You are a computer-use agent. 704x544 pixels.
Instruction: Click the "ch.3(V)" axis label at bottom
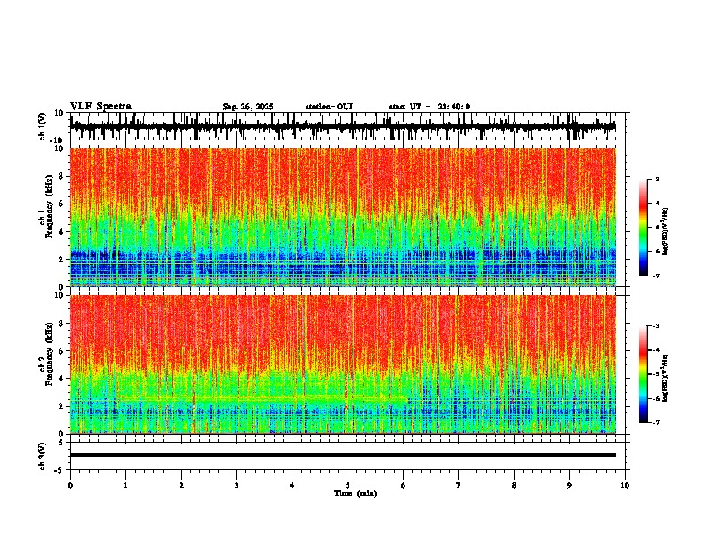42,456
